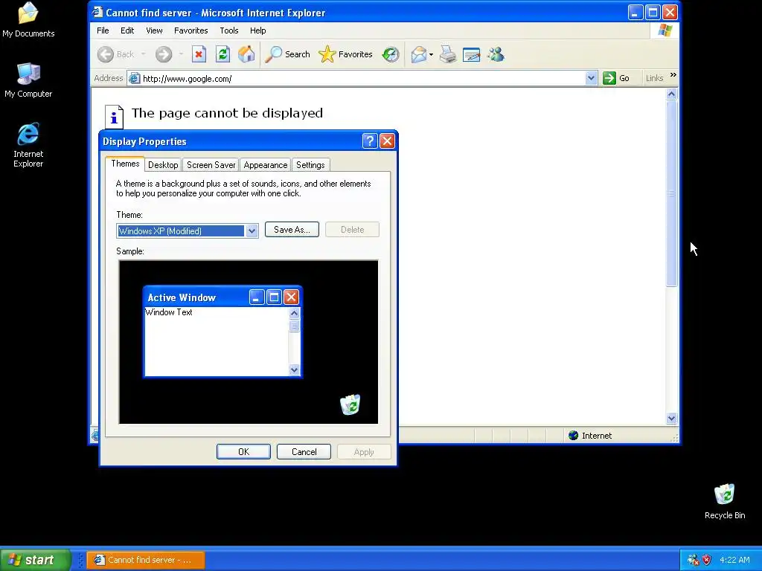Click the theme sample preview image
Viewport: 762px width, 571px height.
249,342
